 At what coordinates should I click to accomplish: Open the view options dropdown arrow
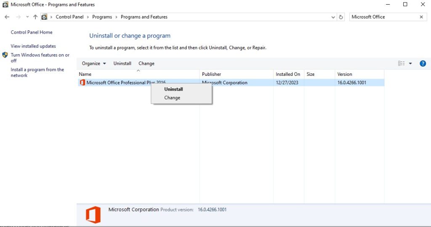click(410, 64)
